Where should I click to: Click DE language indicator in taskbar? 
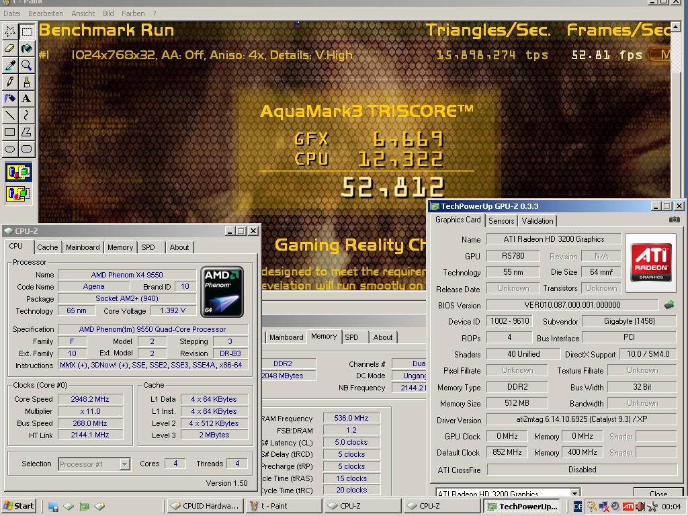[x=578, y=507]
